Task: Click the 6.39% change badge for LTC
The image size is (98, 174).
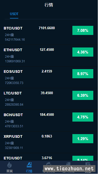Action: pyautogui.click(x=83, y=95)
